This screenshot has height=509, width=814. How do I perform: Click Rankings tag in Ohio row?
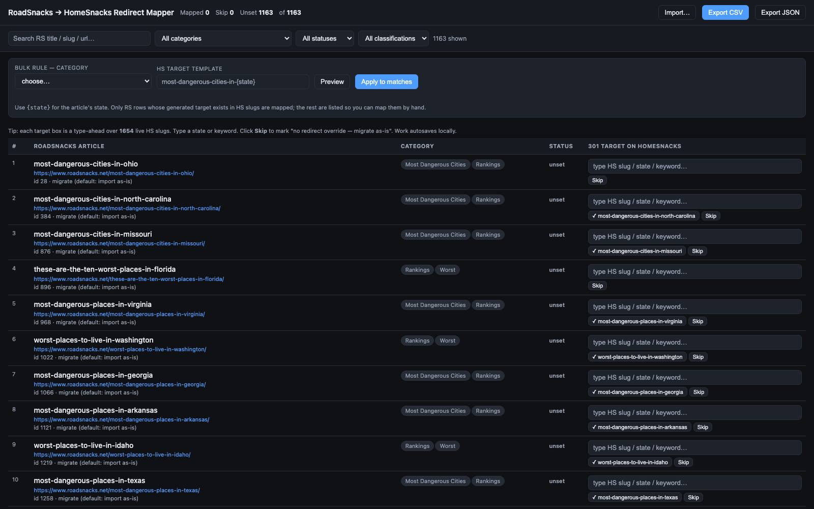(488, 165)
